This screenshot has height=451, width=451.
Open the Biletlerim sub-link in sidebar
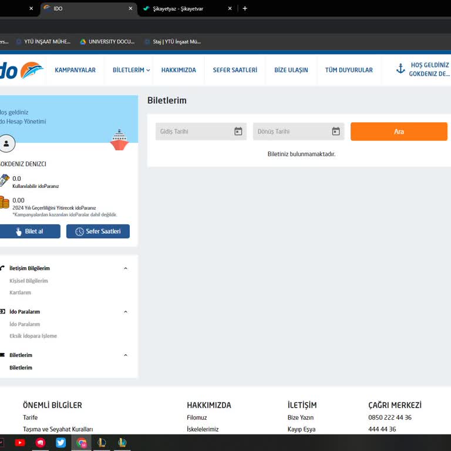(21, 368)
